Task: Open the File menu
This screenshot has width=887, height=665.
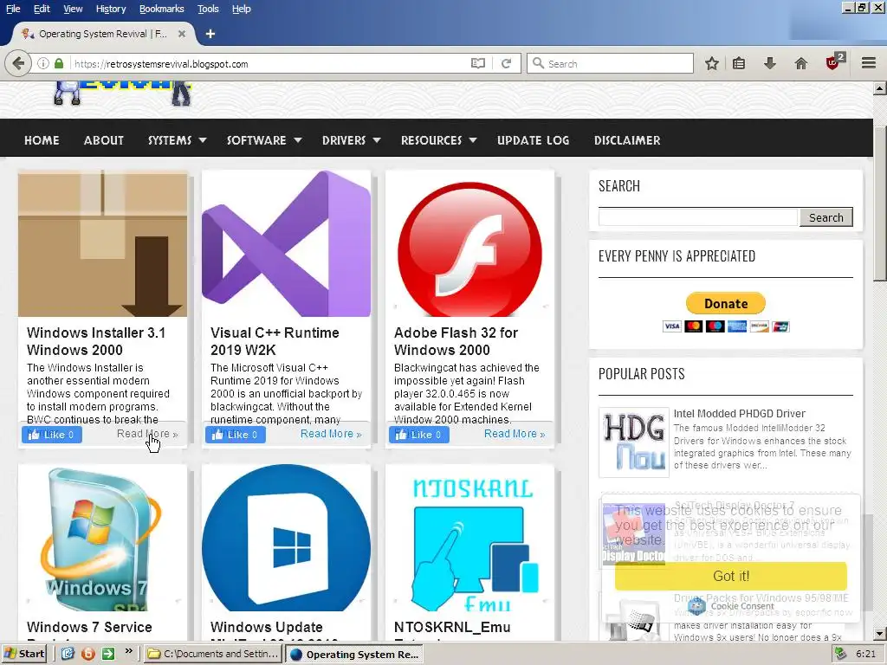Action: 13,9
